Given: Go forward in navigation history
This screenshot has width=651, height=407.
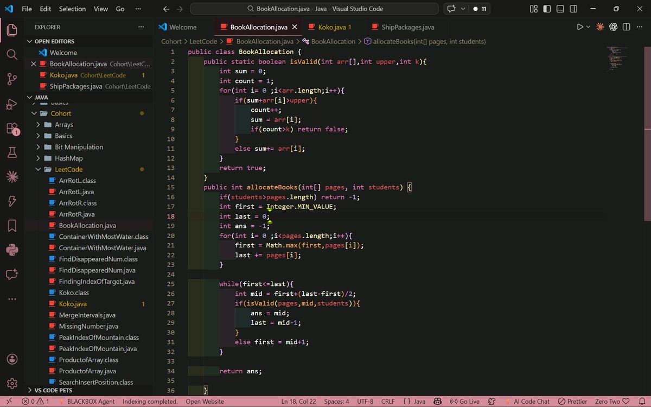Looking at the screenshot, I should click(180, 9).
